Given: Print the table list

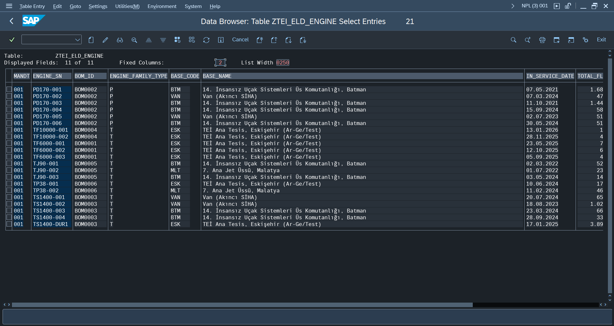Looking at the screenshot, I should 542,40.
